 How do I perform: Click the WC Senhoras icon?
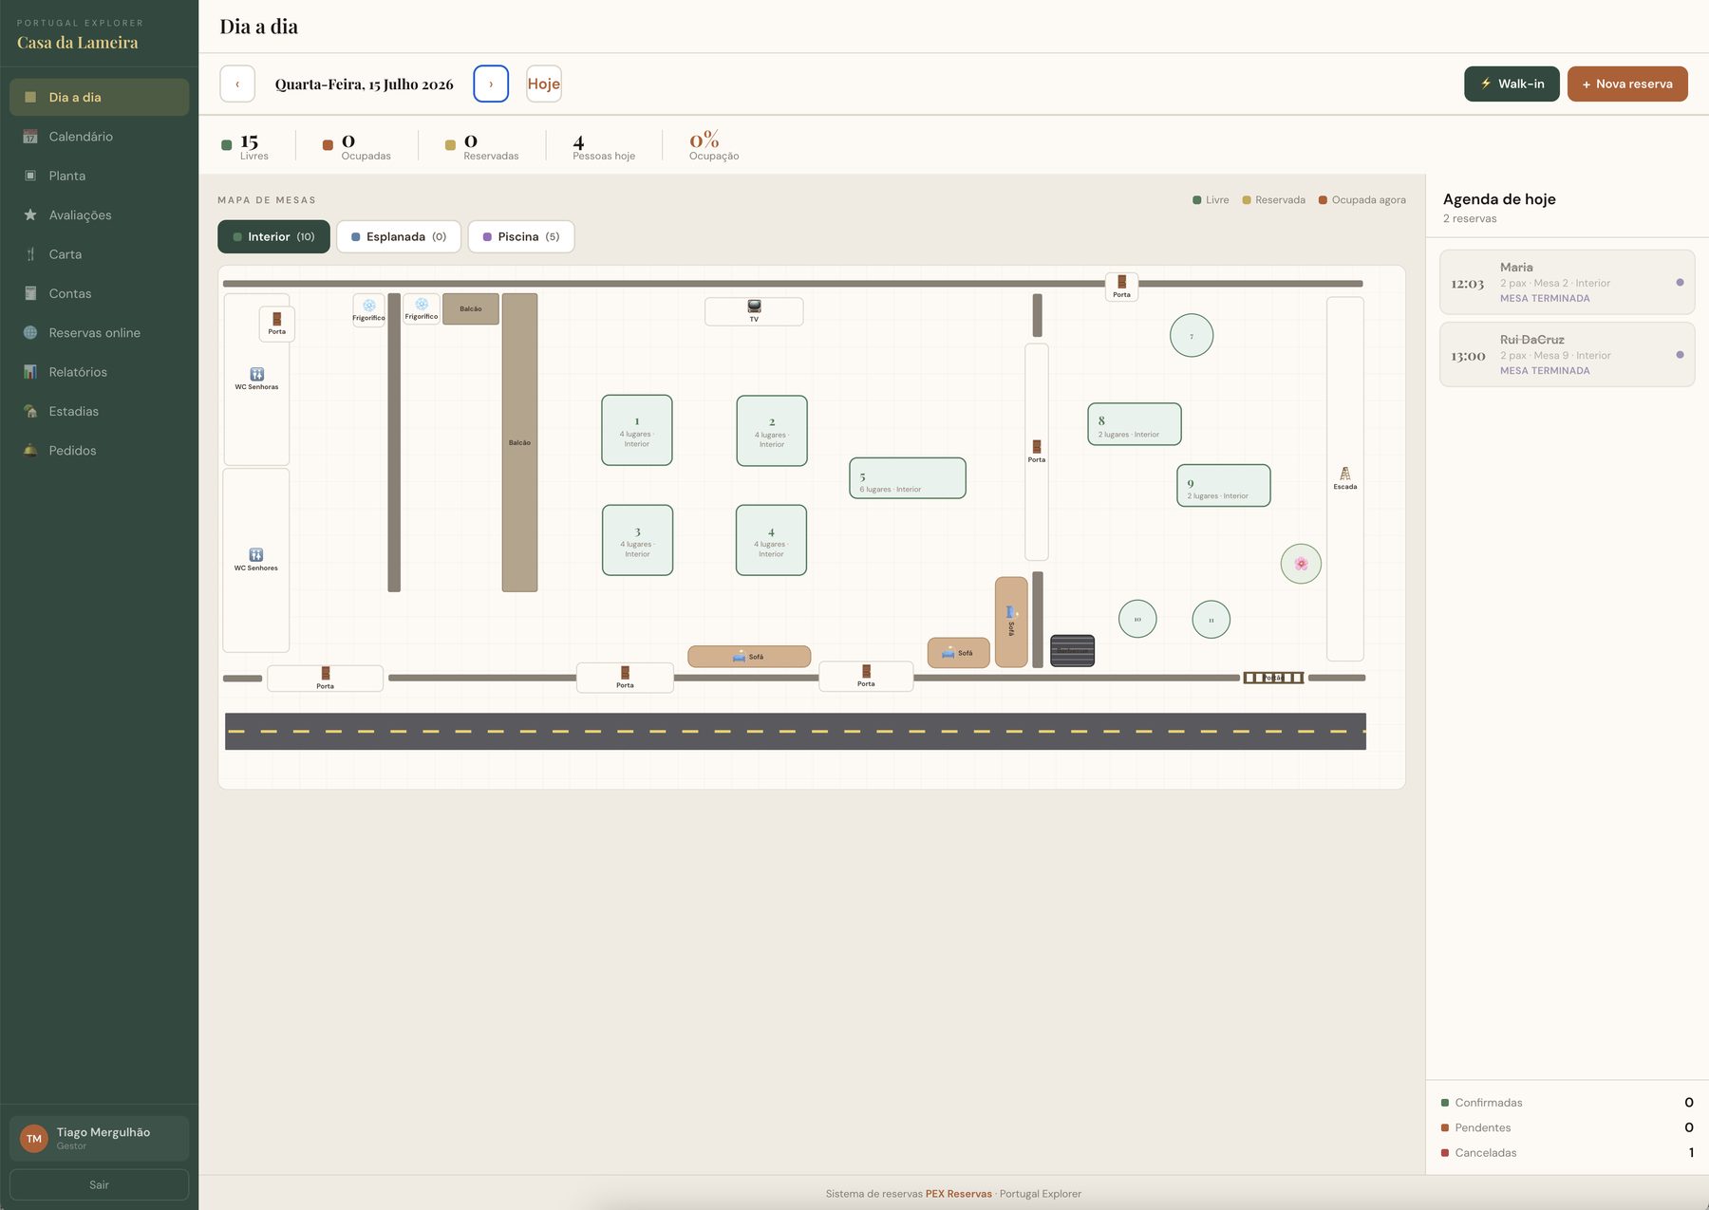coord(256,374)
